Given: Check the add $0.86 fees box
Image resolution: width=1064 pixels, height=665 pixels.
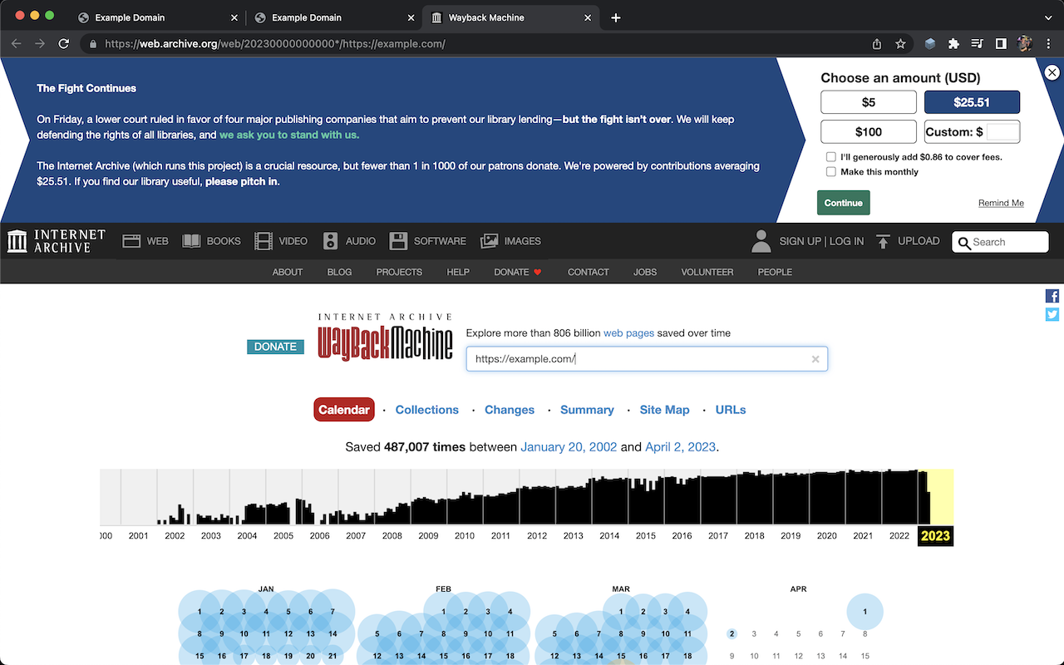Looking at the screenshot, I should (x=831, y=157).
